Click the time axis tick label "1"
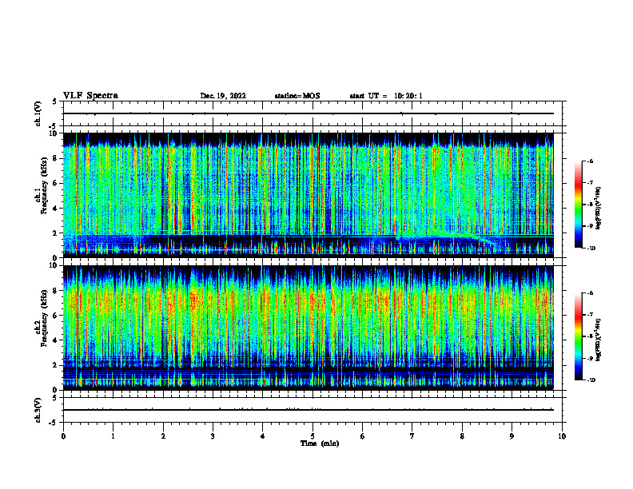This screenshot has height=489, width=633. pyautogui.click(x=113, y=436)
